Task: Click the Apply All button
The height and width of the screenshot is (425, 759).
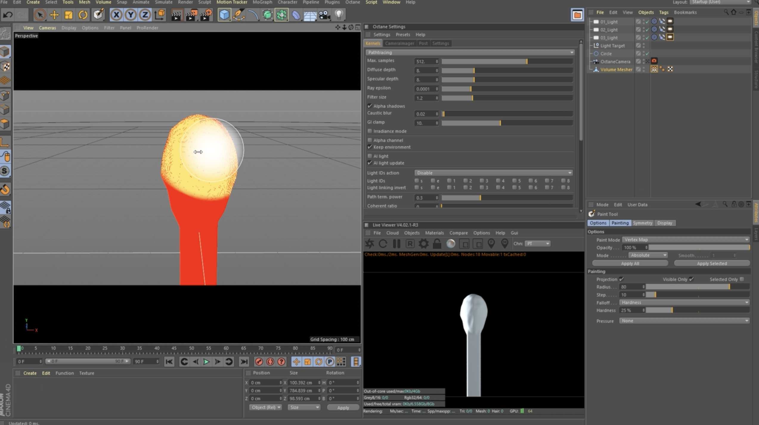Action: pos(630,263)
